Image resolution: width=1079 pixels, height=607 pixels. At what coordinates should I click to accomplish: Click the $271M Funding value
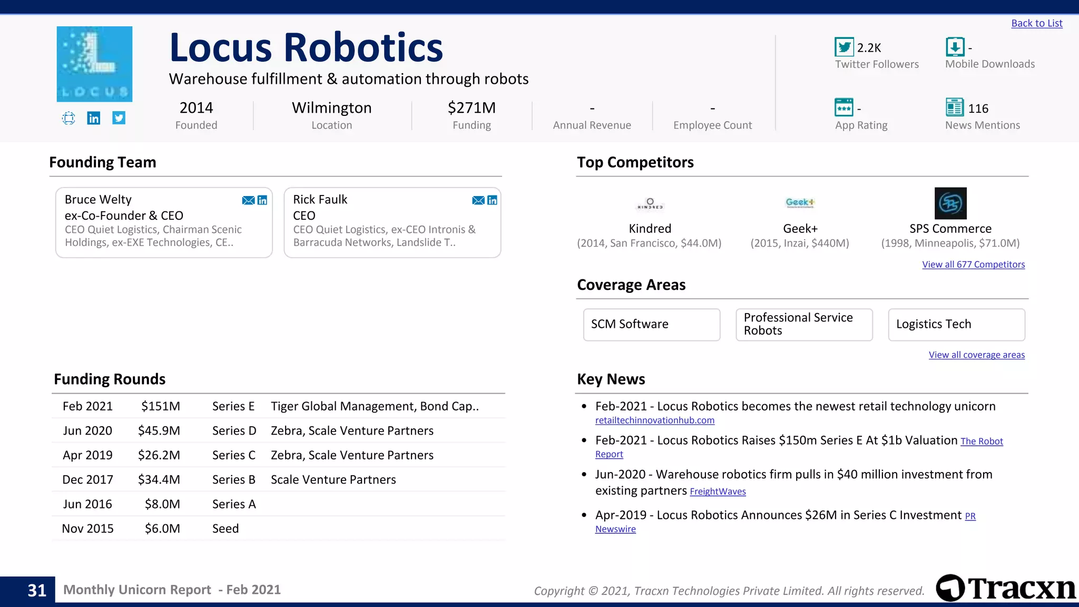[x=472, y=108]
